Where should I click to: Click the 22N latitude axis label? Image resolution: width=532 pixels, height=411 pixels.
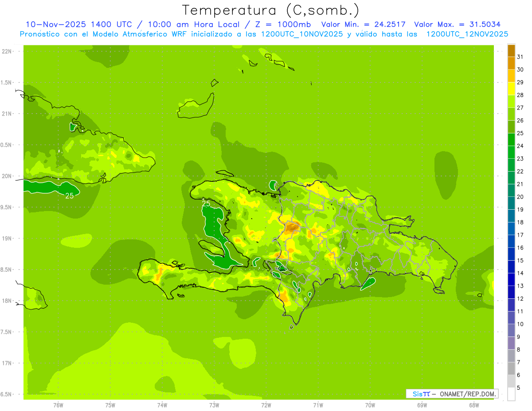[7, 51]
